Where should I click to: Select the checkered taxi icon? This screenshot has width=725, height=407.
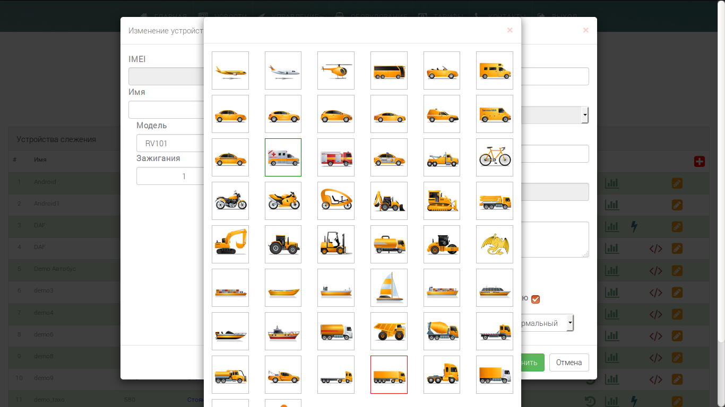(230, 157)
